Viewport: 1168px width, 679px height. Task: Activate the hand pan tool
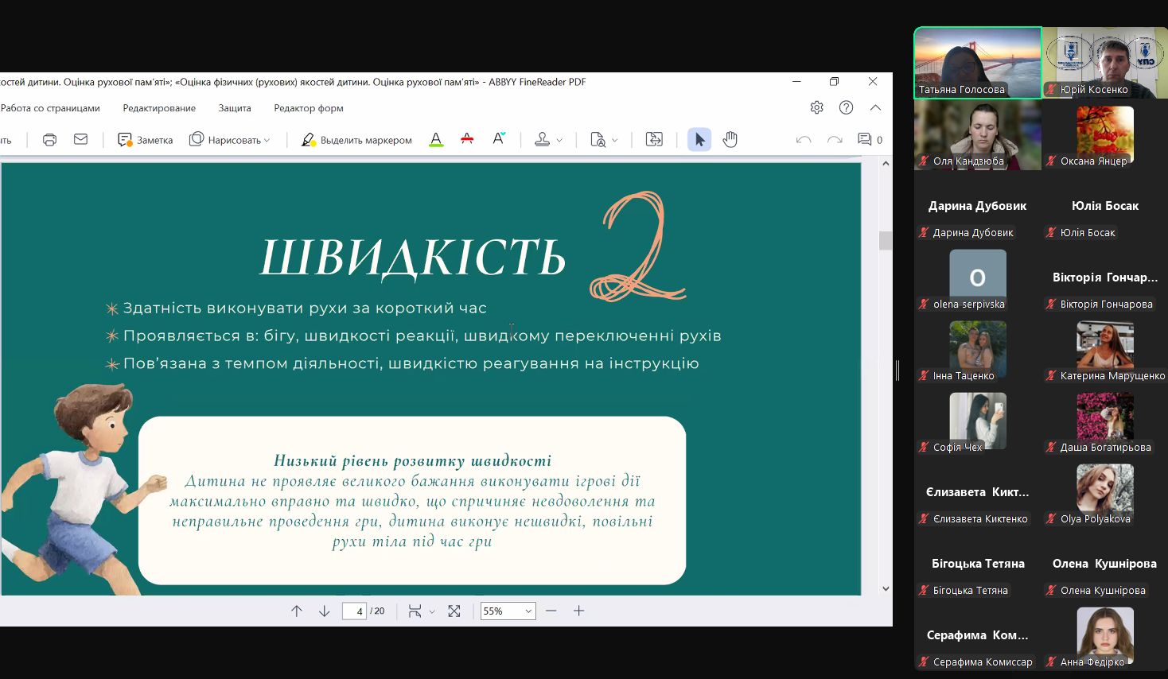(730, 140)
